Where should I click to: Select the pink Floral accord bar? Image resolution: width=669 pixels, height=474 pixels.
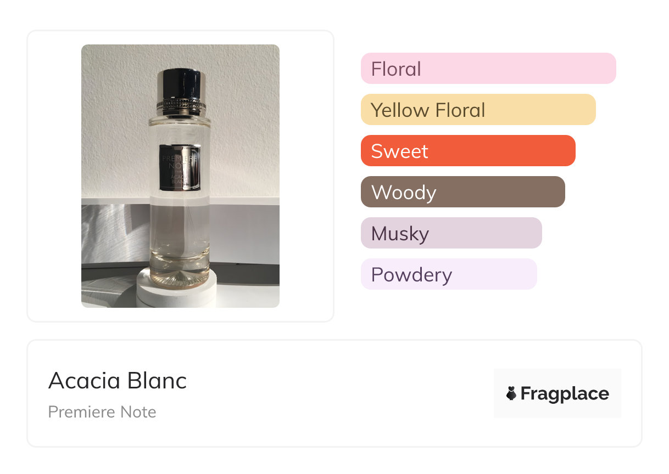(x=488, y=69)
